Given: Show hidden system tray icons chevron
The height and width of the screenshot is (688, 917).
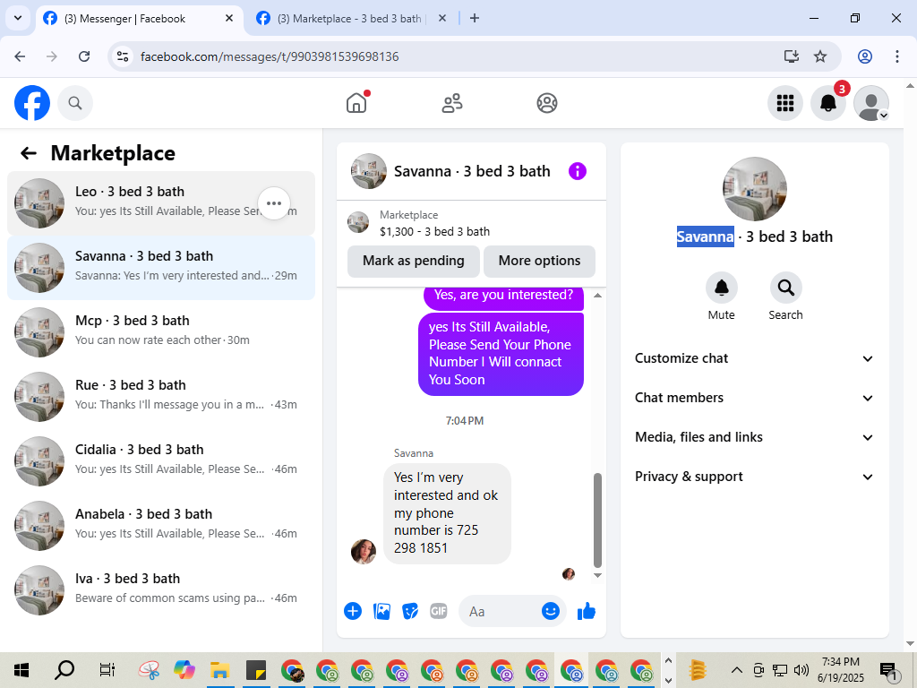Looking at the screenshot, I should (x=737, y=670).
